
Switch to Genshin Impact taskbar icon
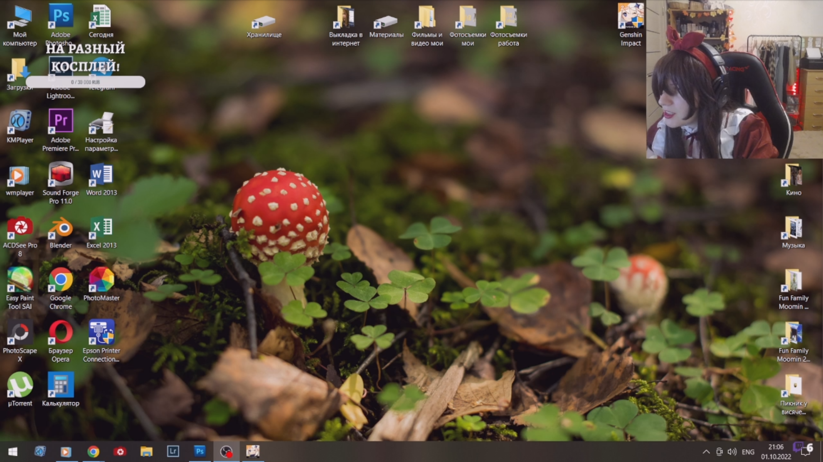pyautogui.click(x=253, y=451)
